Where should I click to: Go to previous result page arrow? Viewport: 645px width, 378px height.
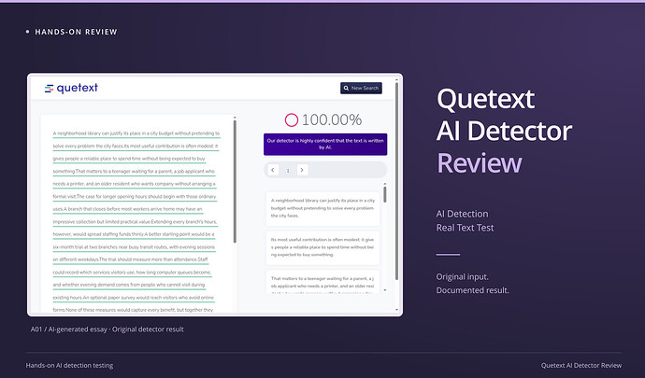tap(273, 170)
